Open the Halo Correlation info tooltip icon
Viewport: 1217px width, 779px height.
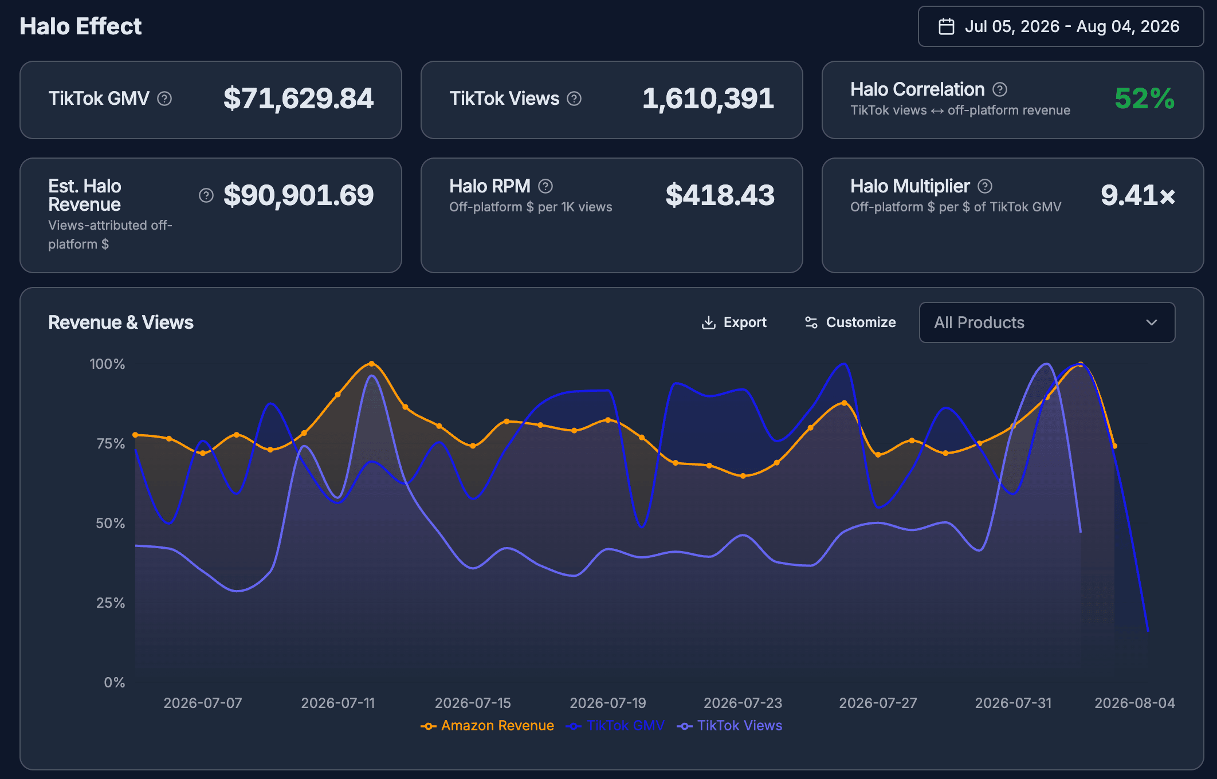(1000, 89)
